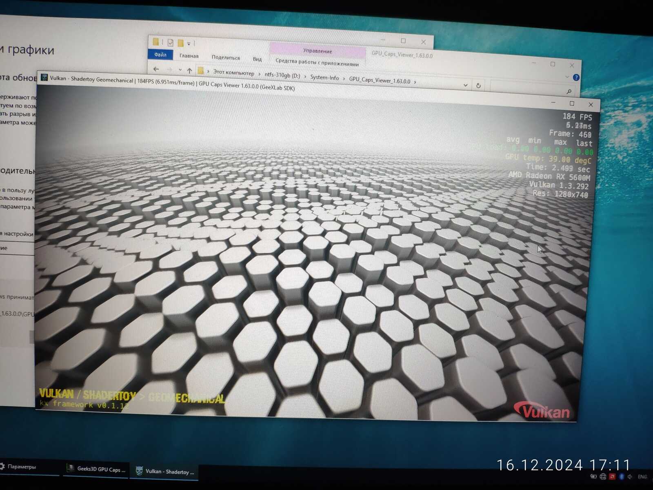This screenshot has height=490, width=653.
Task: Close the Vulkan Shadertoy Geomechanical window
Action: click(x=591, y=105)
